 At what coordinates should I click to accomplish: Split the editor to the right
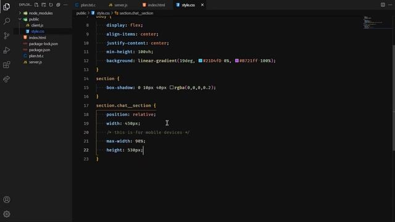tap(383, 5)
